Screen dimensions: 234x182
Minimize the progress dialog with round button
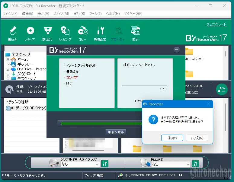click(x=177, y=50)
